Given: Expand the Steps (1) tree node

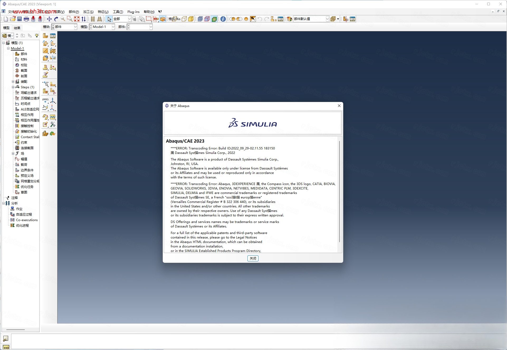Looking at the screenshot, I should 13,87.
